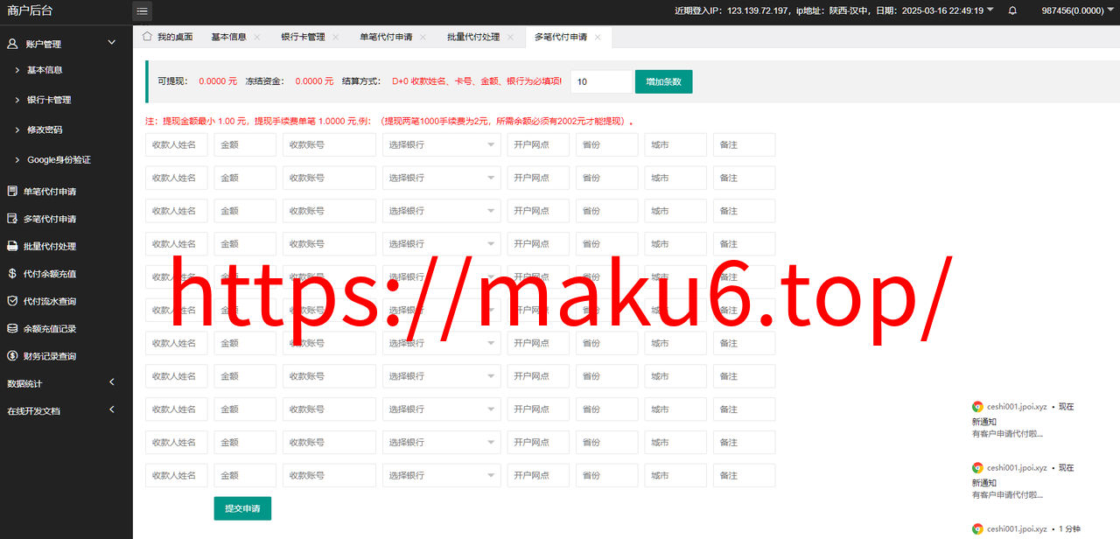Expand the 在线开发文档 sidebar group
Screen dimensions: 1120x539
tap(111, 409)
